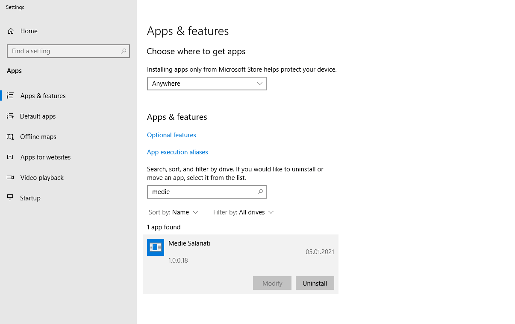Click the Startup sidebar icon

[10, 198]
